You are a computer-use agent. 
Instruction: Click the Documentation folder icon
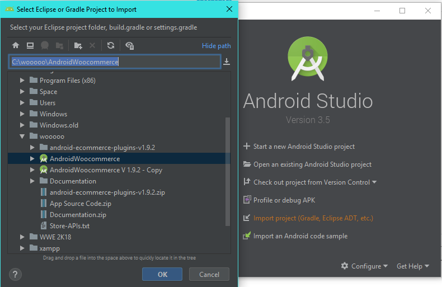tap(44, 181)
